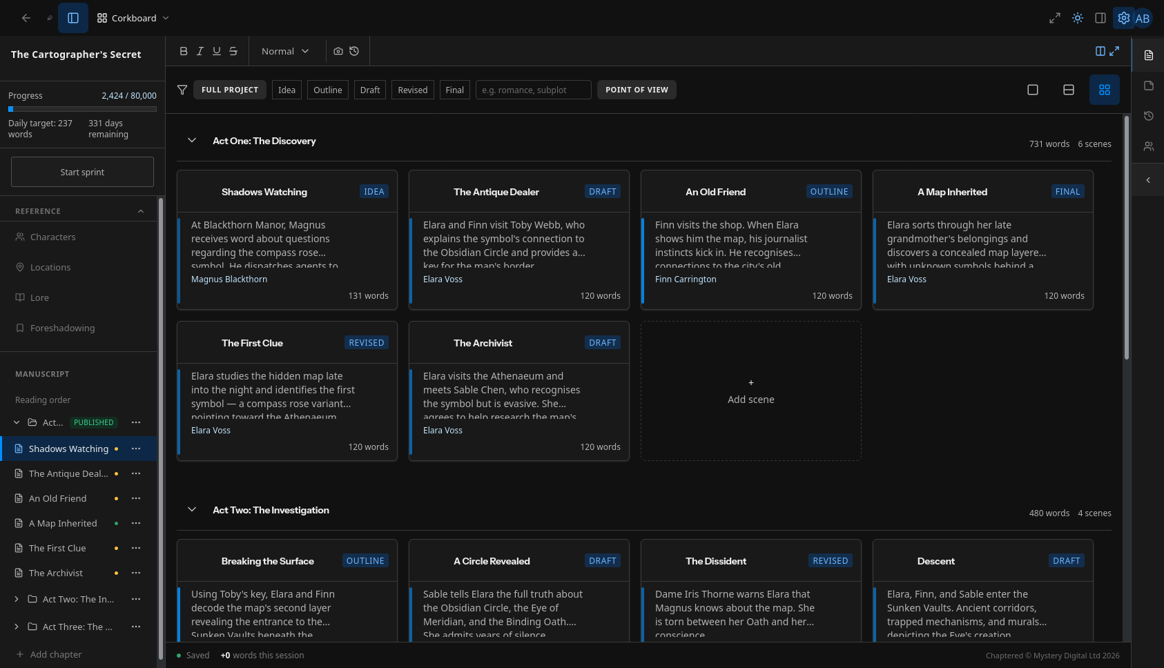This screenshot has height=668, width=1164.
Task: Open options menu for Shadows Watching
Action: click(x=136, y=449)
